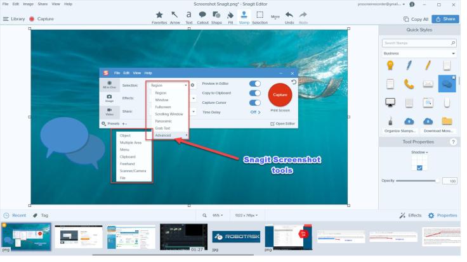Select the Favorites star tool
Screen dimensions: 467x262
pos(159,17)
